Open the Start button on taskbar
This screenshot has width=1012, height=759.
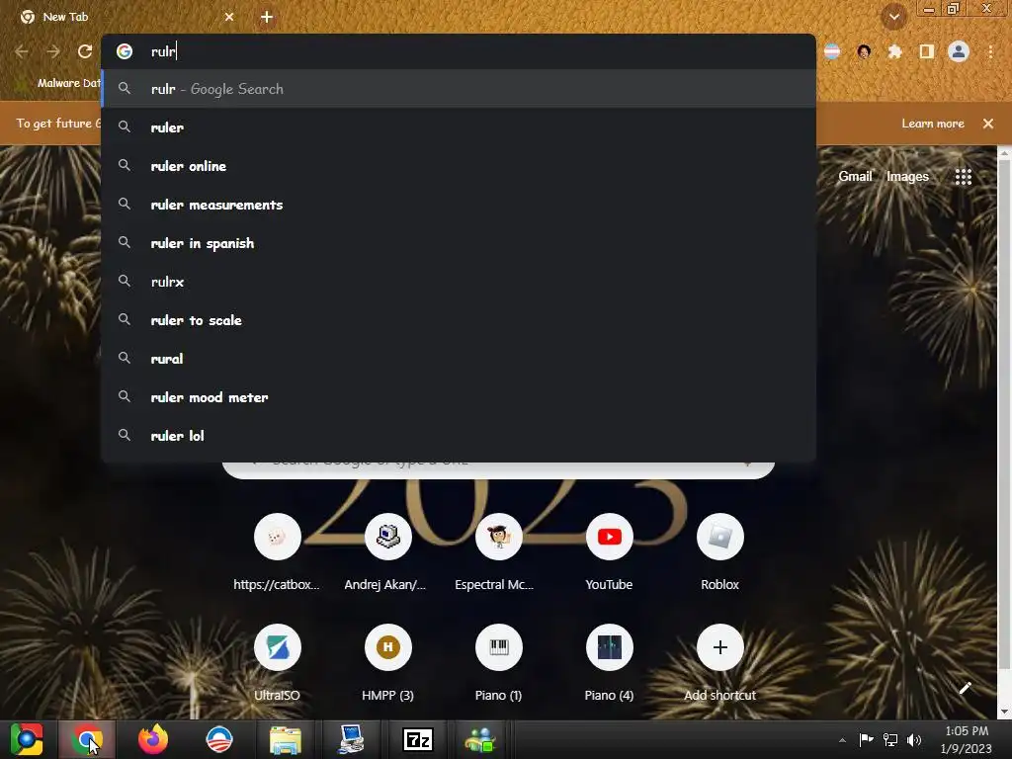click(27, 739)
